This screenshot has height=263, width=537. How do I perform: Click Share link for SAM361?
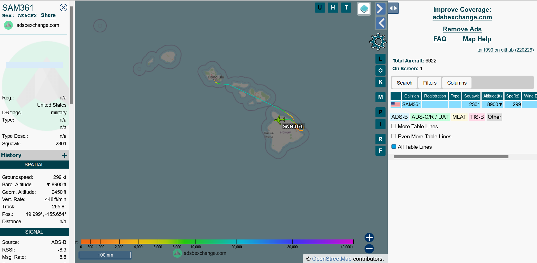48,15
